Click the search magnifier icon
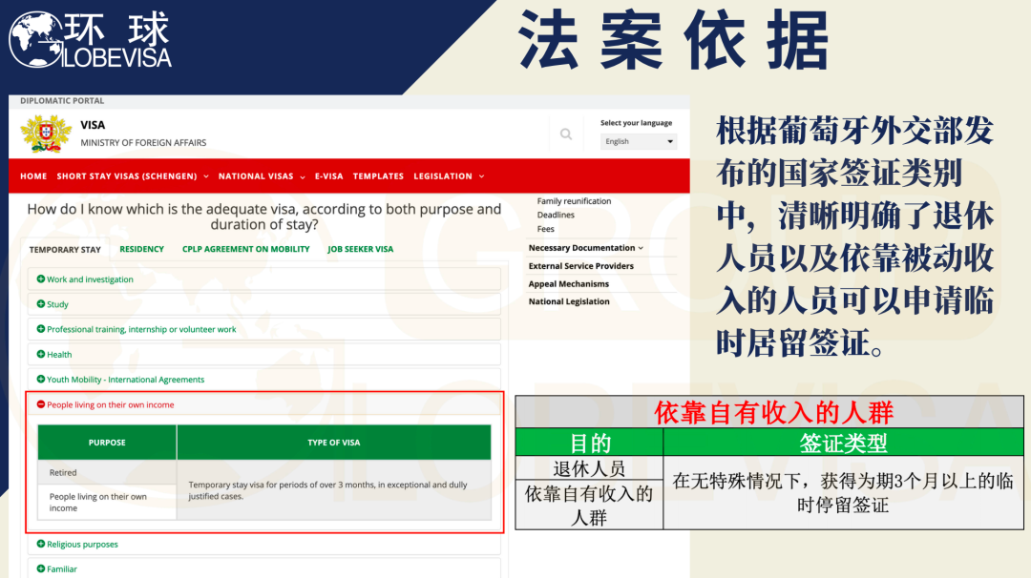The width and height of the screenshot is (1031, 578). point(565,134)
